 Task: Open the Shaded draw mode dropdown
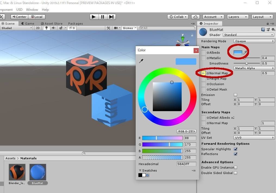coord(16,28)
